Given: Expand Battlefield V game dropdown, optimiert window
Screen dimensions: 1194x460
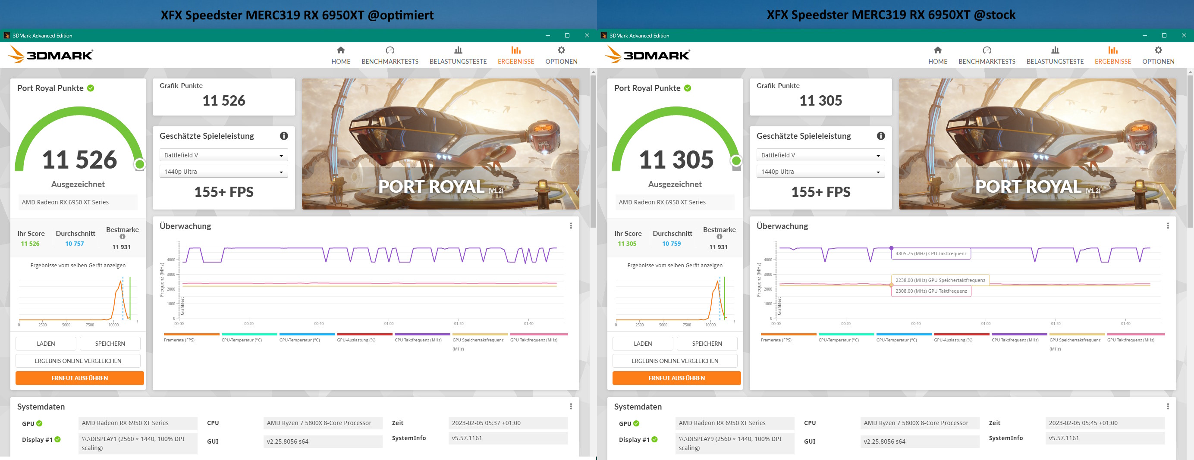Looking at the screenshot, I should coord(223,155).
